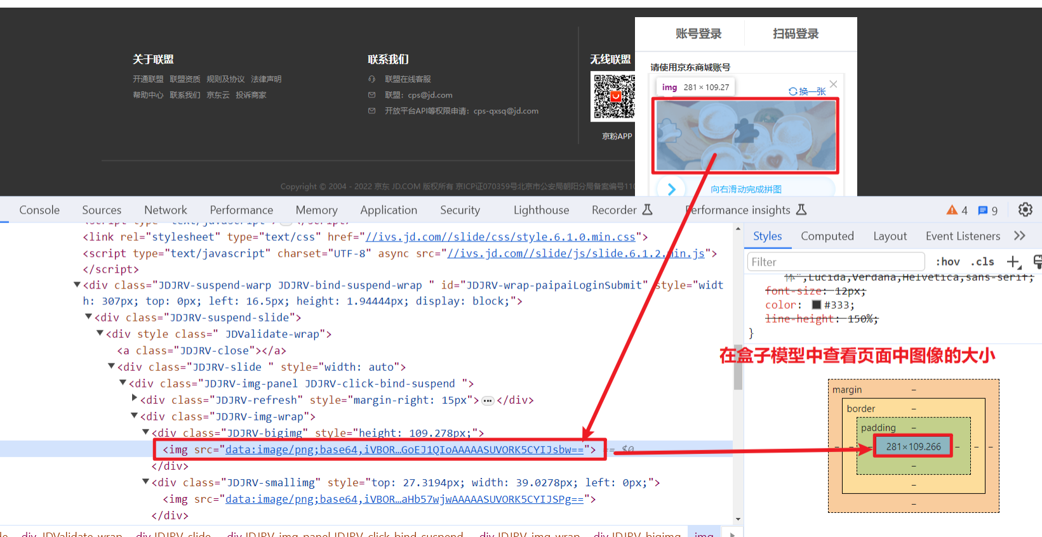Click the #333 color swatch

pyautogui.click(x=817, y=304)
